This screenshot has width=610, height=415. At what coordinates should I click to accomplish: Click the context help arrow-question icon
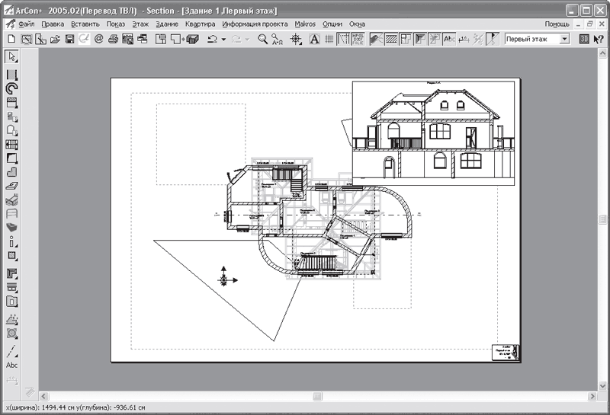pyautogui.click(x=599, y=39)
